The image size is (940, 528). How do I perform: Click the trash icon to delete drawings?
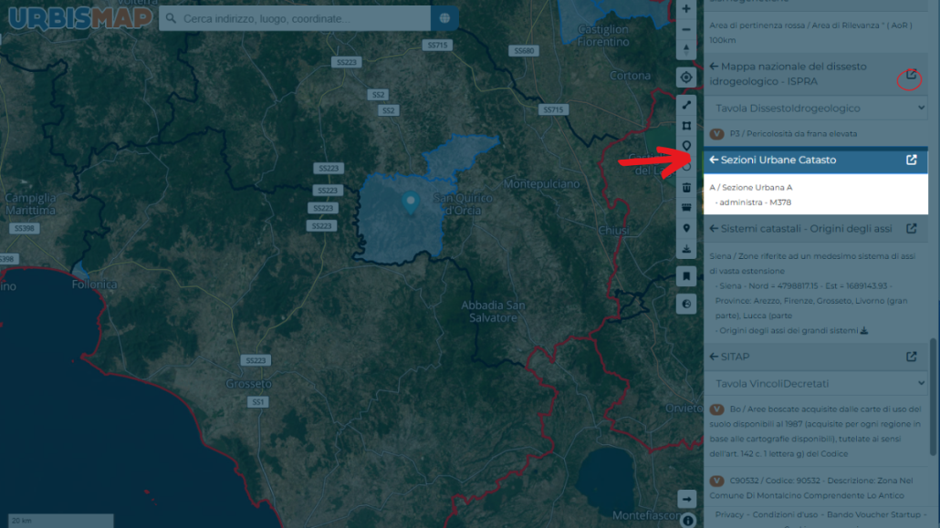686,188
